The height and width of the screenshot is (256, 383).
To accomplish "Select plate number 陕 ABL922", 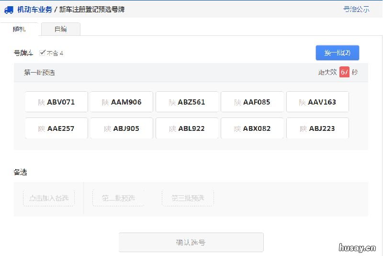I will pyautogui.click(x=187, y=128).
